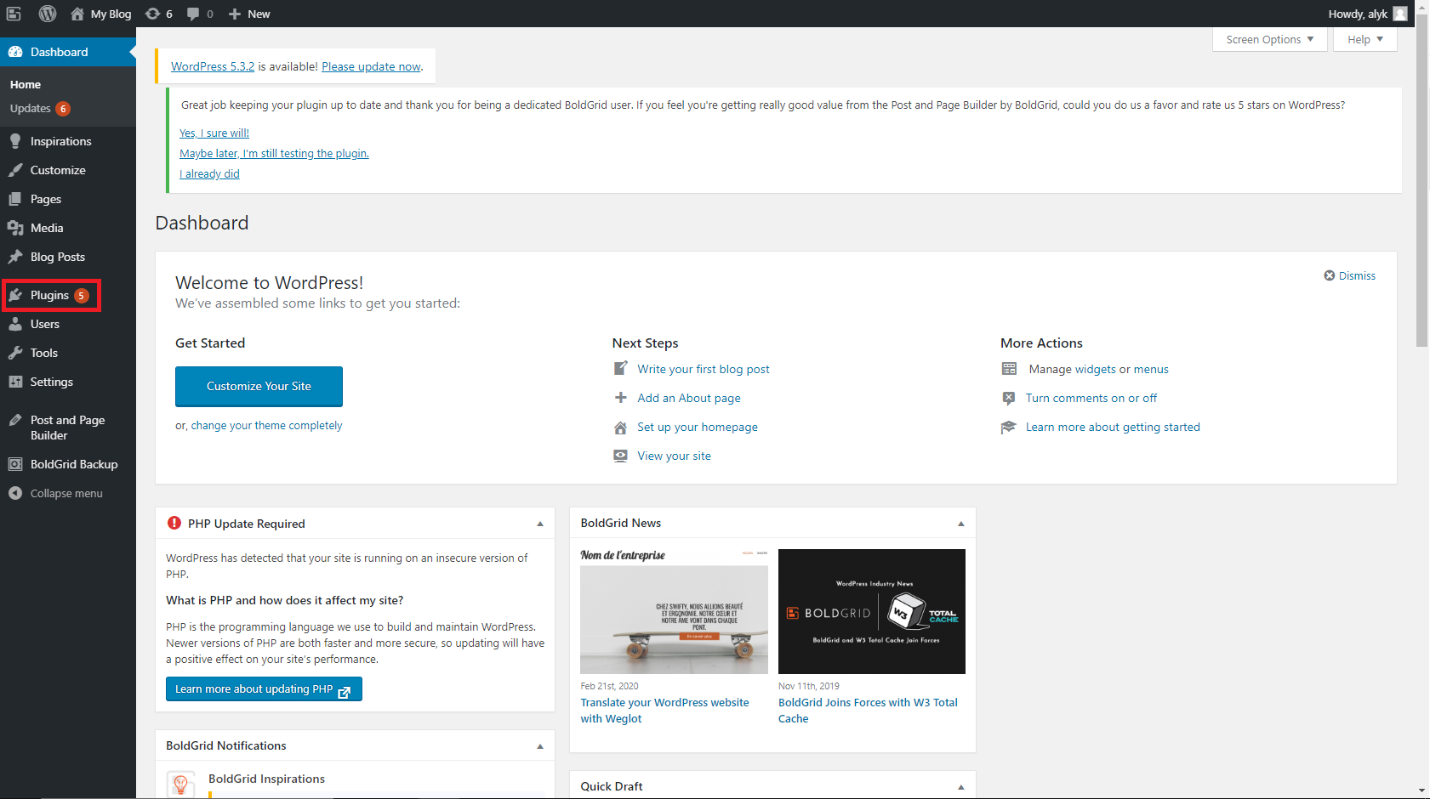Toggle the admin menu icon in top bar
The width and height of the screenshot is (1430, 799).
pos(14,14)
